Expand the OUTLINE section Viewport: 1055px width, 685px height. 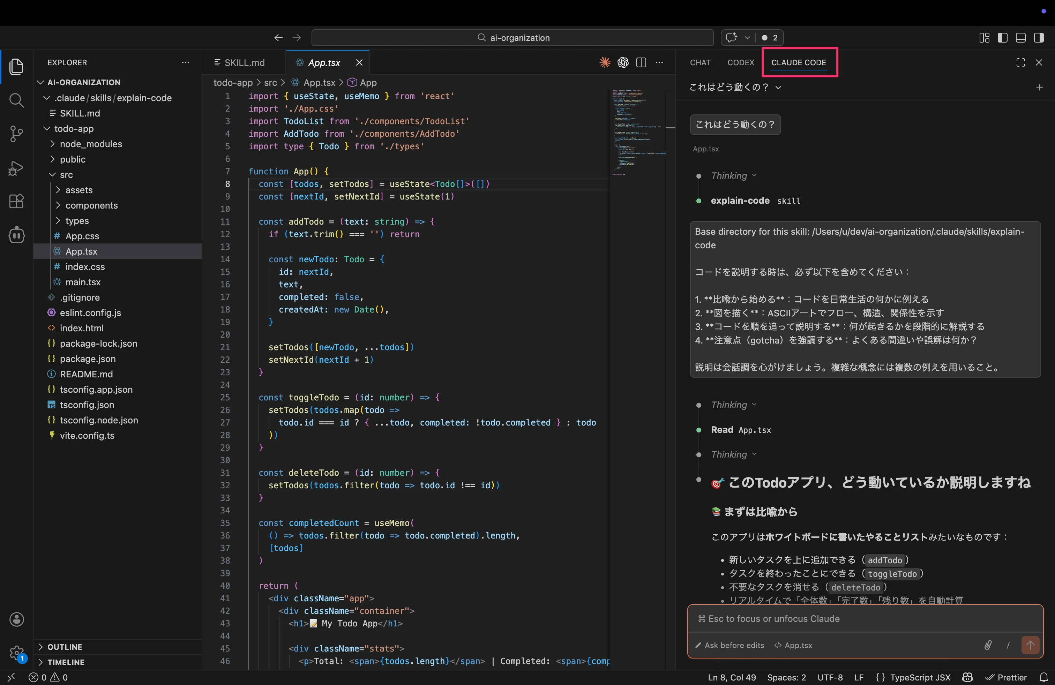tap(118, 647)
